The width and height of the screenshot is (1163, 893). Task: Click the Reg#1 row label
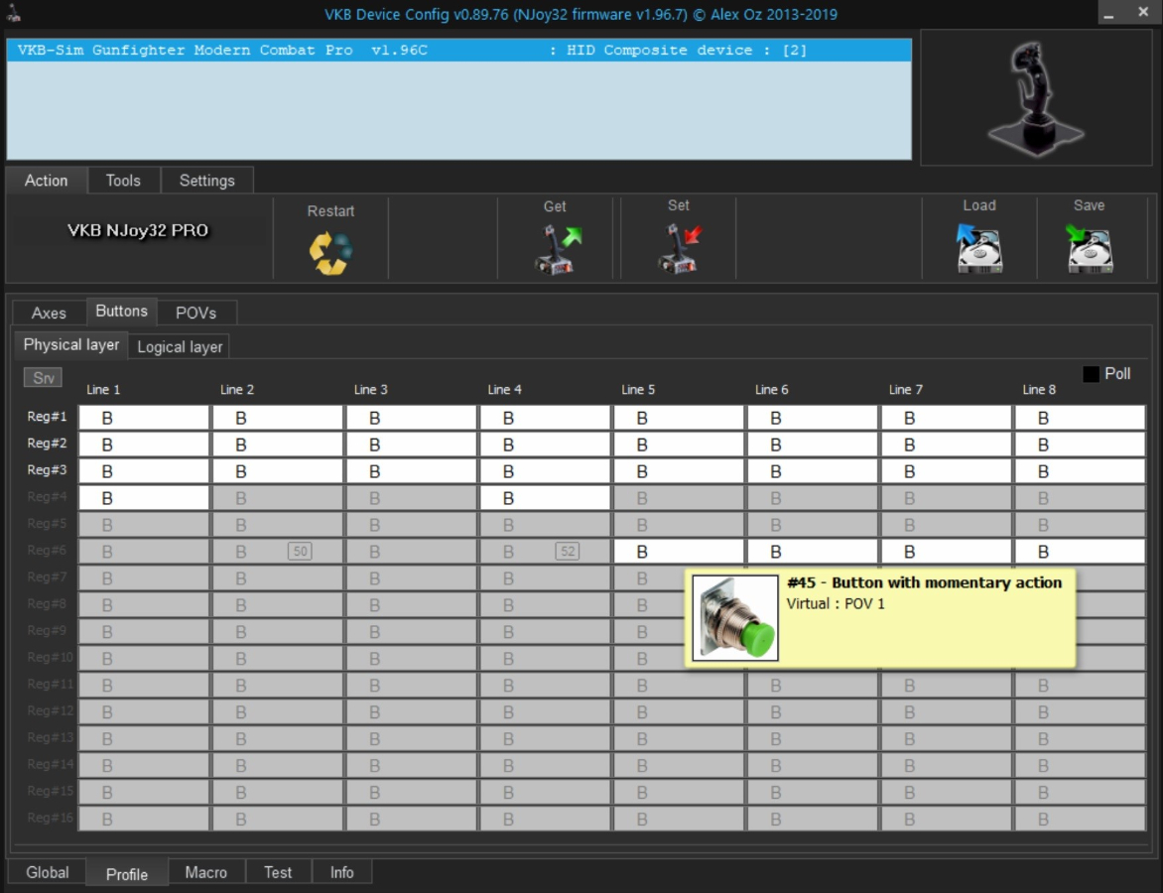coord(47,417)
